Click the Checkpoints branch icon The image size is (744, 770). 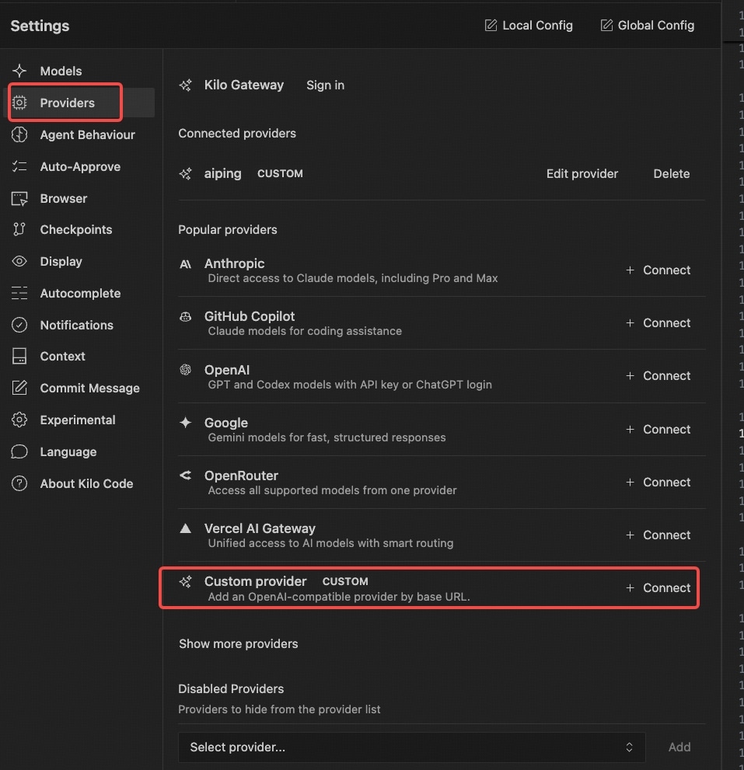[19, 229]
